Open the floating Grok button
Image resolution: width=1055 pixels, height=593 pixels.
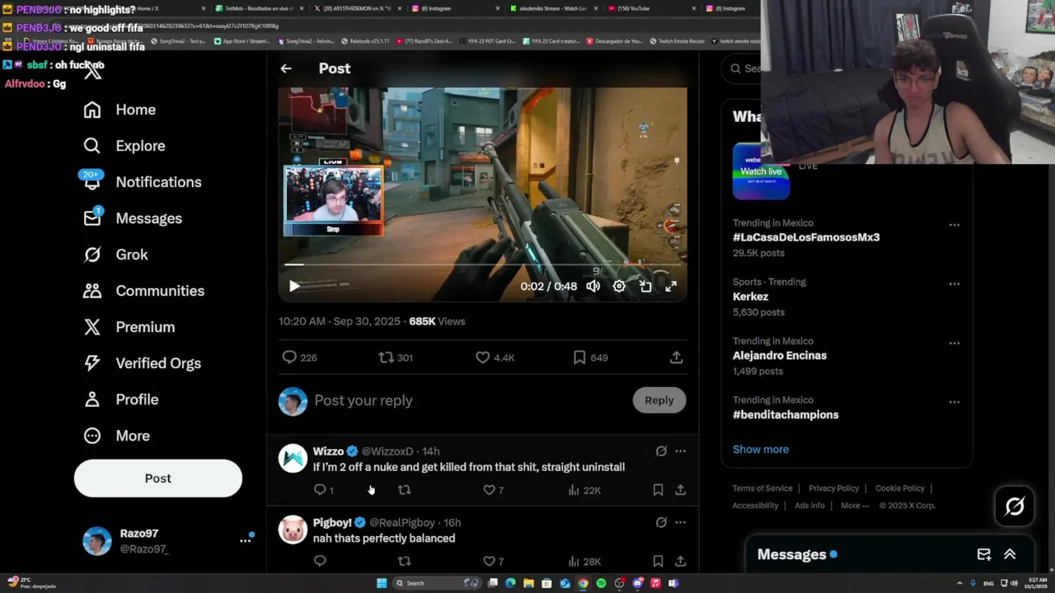tap(1015, 506)
